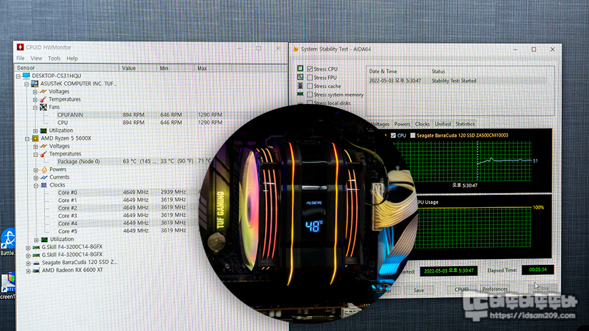Click the fan icon beside Fans
Screen dimensions: 589x331
pos(44,107)
